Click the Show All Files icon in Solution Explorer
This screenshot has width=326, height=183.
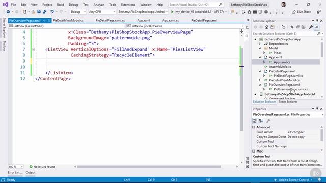304,27
